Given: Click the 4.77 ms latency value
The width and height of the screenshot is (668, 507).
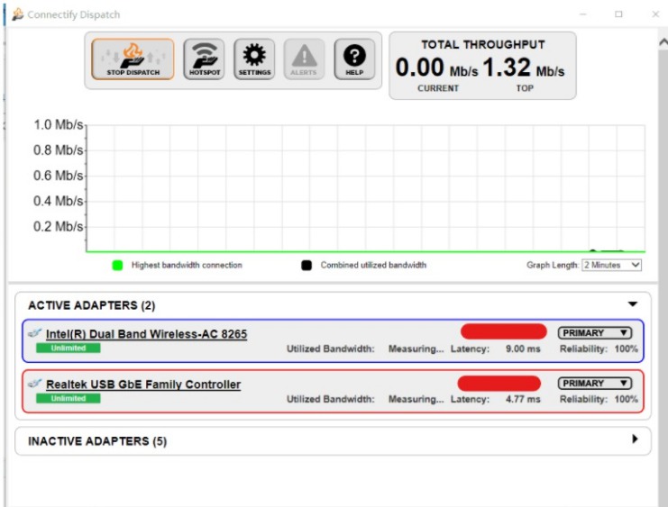Looking at the screenshot, I should [523, 399].
